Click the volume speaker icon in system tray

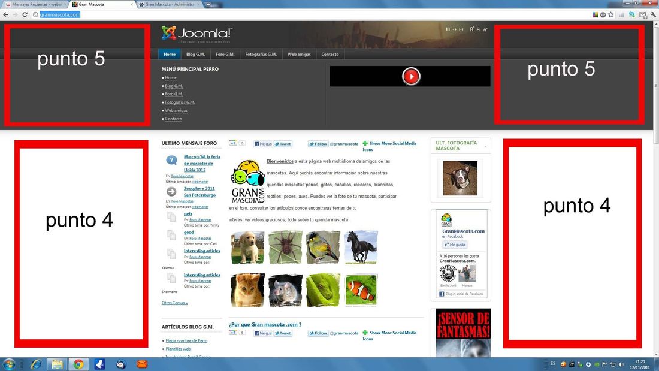pyautogui.click(x=621, y=364)
